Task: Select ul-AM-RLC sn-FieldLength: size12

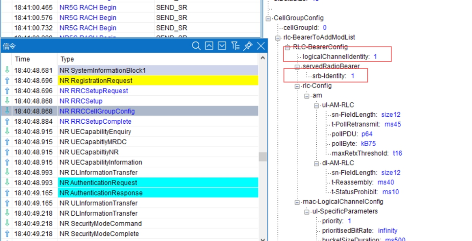Action: pos(366,115)
